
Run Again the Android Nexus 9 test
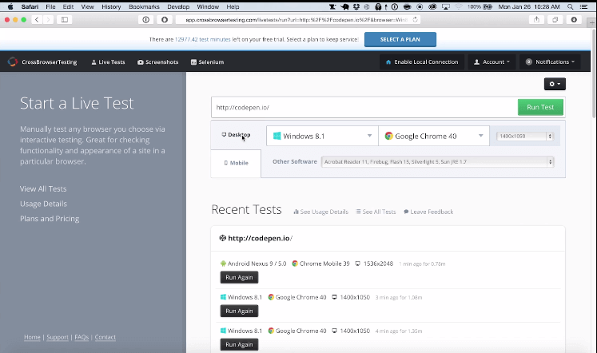click(x=239, y=277)
